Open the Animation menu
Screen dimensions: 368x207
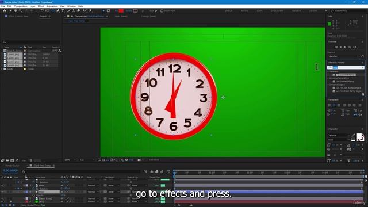52,6
